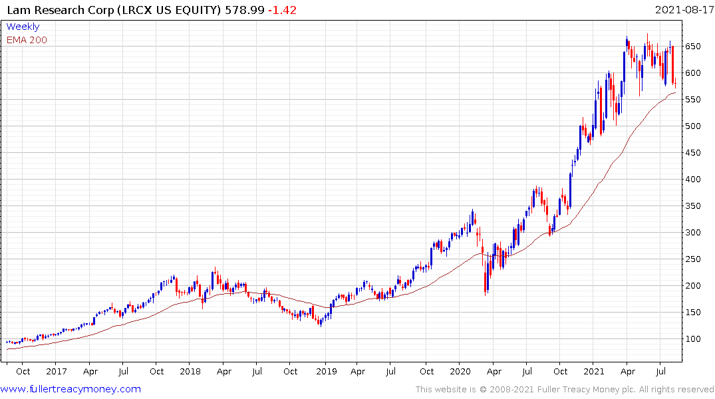Click the 2019 year axis label
Screen dimensions: 715x399
(x=327, y=371)
